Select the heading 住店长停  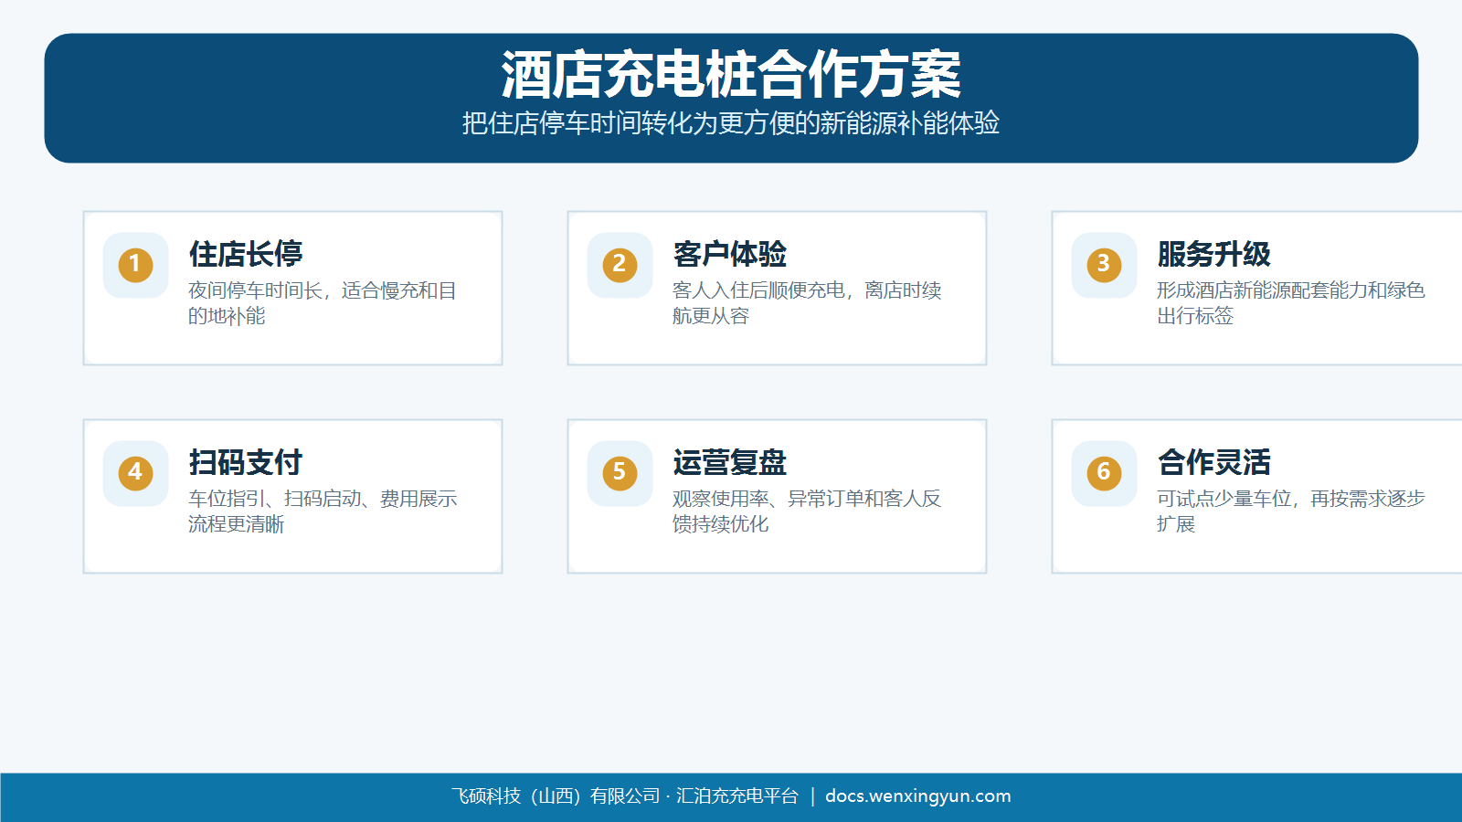point(246,254)
